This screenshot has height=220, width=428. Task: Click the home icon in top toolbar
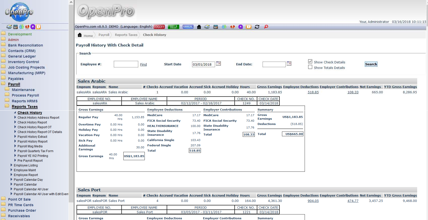[199, 27]
